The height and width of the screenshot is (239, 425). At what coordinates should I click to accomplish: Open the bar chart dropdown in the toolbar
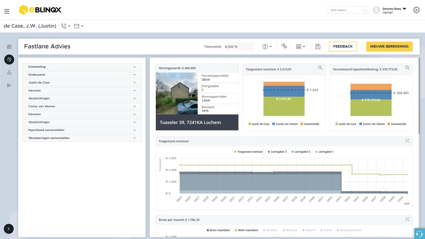pos(300,46)
